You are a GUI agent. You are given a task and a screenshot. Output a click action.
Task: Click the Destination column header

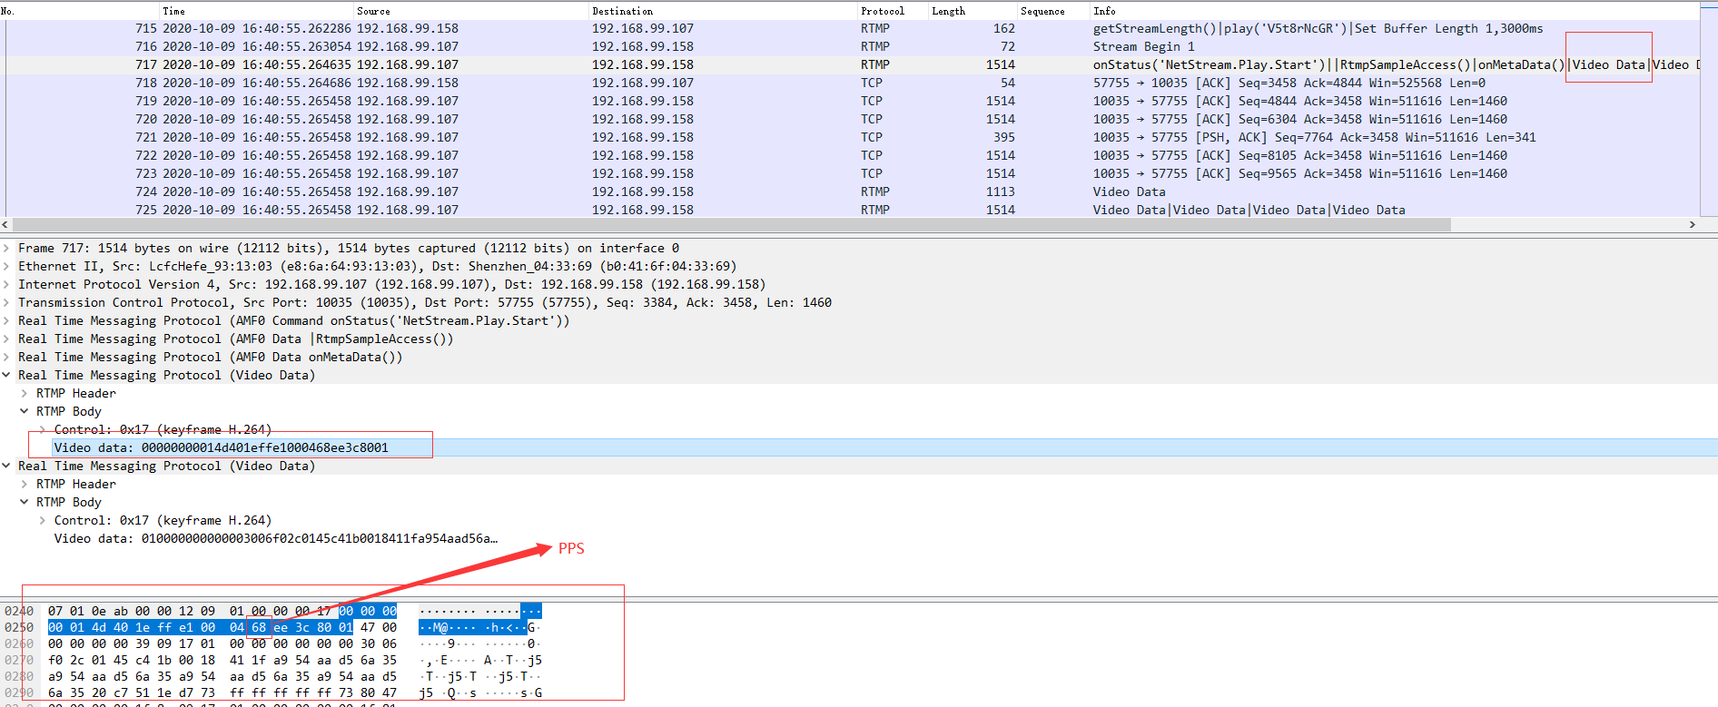(622, 11)
